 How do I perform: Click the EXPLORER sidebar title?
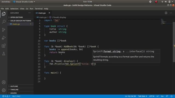[x=14, y=13]
